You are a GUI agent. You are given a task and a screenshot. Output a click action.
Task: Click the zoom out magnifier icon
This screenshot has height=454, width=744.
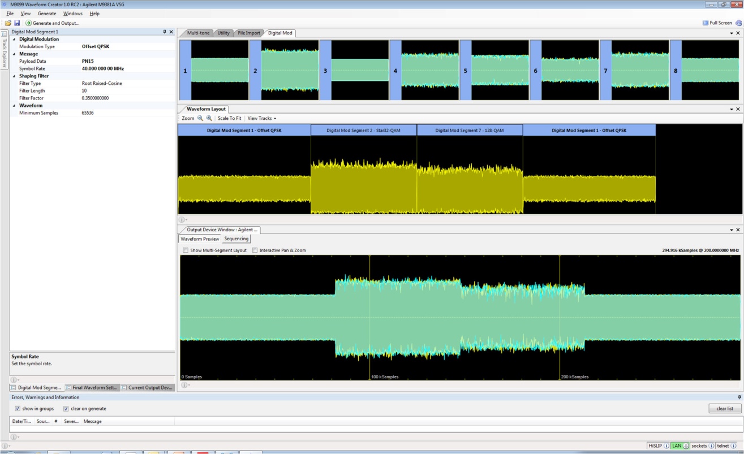(x=200, y=118)
